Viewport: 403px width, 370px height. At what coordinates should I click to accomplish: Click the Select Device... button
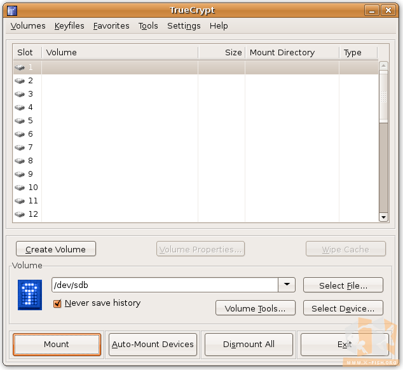pyautogui.click(x=343, y=308)
